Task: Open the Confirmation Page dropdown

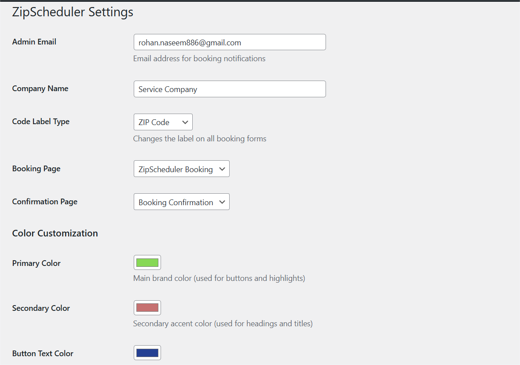Action: 181,202
